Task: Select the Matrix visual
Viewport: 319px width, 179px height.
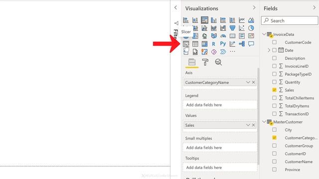Action: [x=204, y=44]
